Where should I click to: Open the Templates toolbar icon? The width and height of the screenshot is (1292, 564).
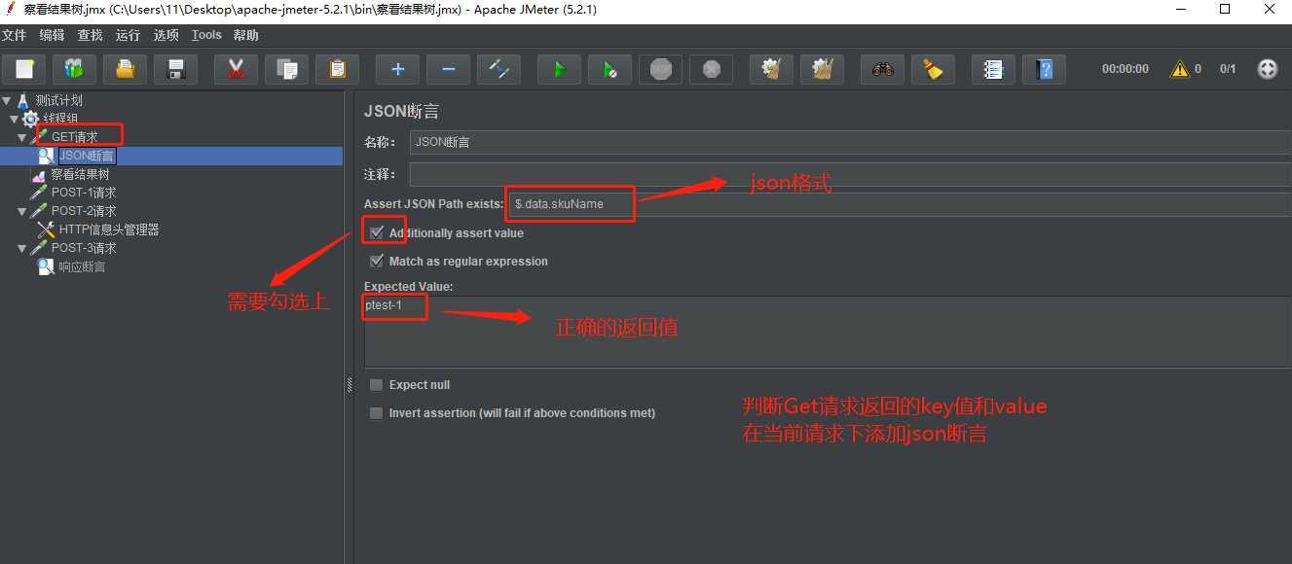75,69
